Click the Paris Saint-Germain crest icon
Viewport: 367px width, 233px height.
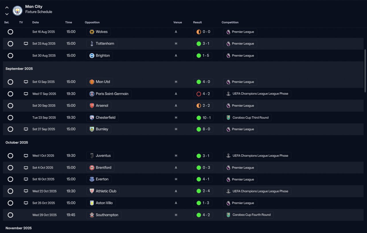[x=92, y=94]
